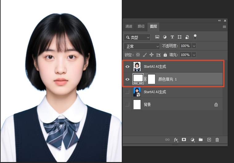Filter for pixel layers icon
234x163 pixels.
click(x=157, y=37)
